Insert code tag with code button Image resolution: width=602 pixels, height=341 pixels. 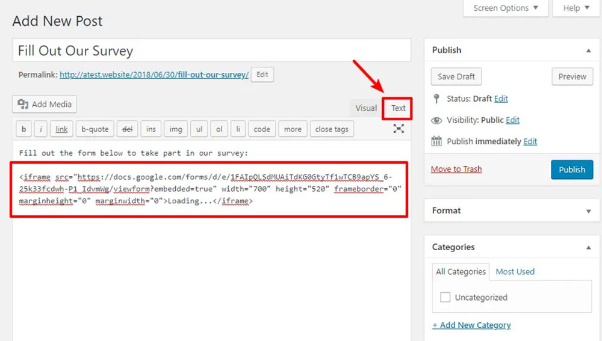click(x=262, y=129)
